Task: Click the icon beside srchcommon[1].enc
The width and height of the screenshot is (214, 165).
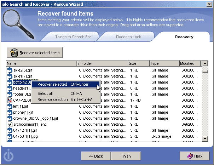Action: pyautogui.click(x=10, y=124)
